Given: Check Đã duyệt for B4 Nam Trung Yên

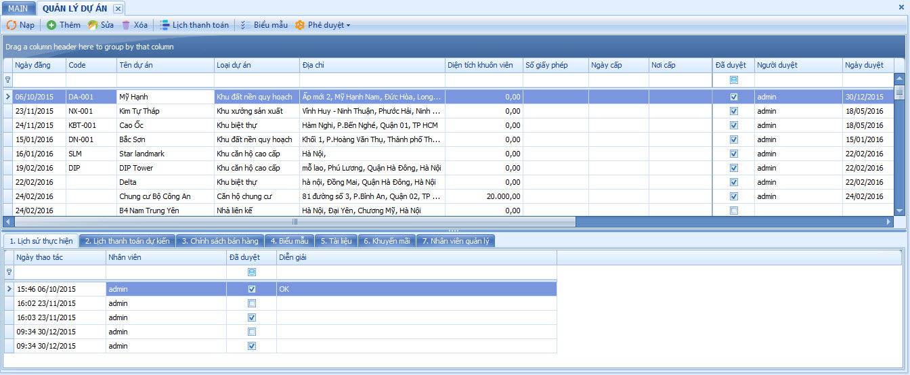Looking at the screenshot, I should [x=734, y=211].
